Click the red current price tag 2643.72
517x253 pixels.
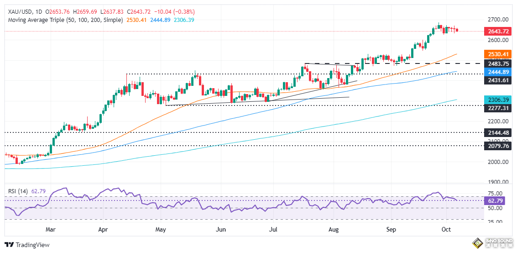(499, 31)
